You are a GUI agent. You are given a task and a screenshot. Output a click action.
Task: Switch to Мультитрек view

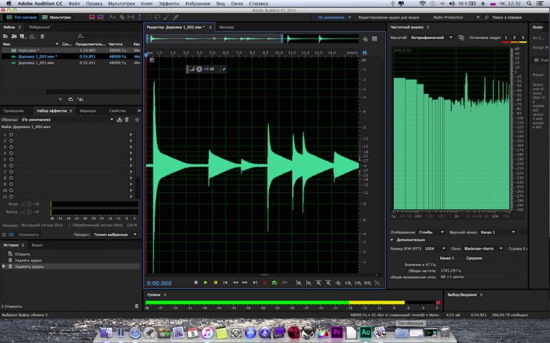[x=56, y=17]
